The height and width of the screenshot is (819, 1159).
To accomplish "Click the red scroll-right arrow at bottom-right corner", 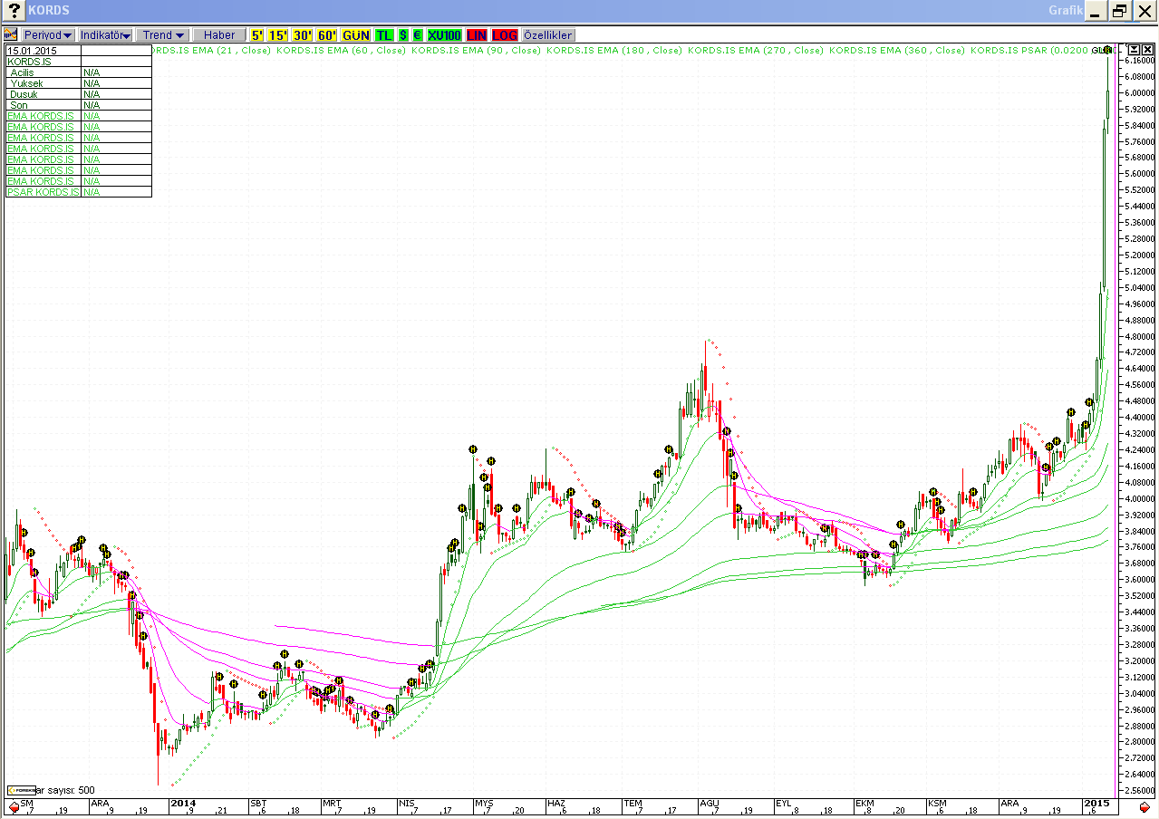I will click(1145, 806).
